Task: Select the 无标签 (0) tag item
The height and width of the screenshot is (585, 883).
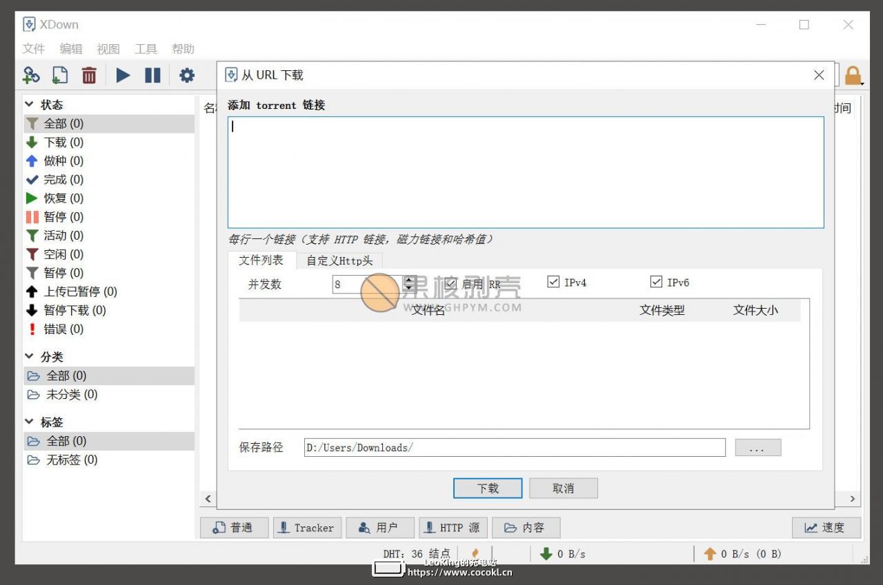Action: [x=109, y=460]
